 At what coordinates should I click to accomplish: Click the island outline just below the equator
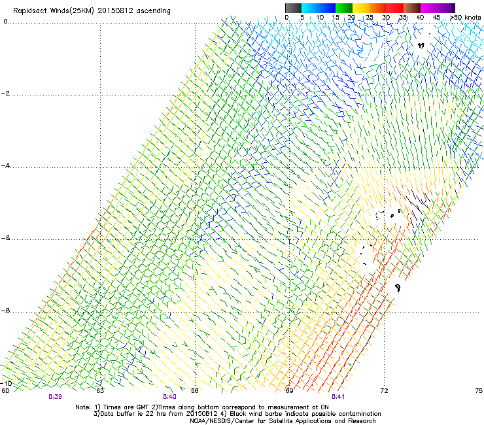(x=421, y=45)
